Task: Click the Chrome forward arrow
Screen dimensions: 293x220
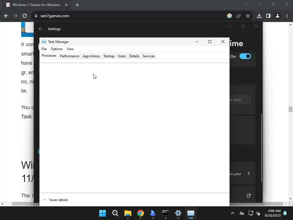Action: (15, 16)
